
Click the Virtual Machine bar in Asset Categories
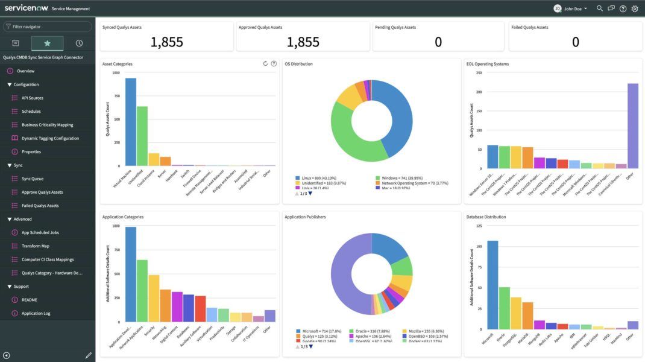click(x=131, y=122)
